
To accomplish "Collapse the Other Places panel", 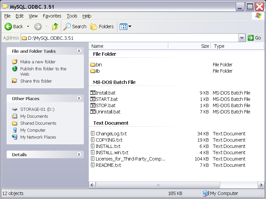I will click(x=79, y=98).
